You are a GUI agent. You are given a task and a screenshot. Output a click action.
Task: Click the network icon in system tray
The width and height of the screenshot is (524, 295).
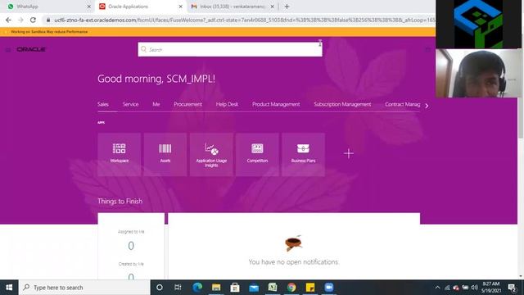click(x=447, y=288)
